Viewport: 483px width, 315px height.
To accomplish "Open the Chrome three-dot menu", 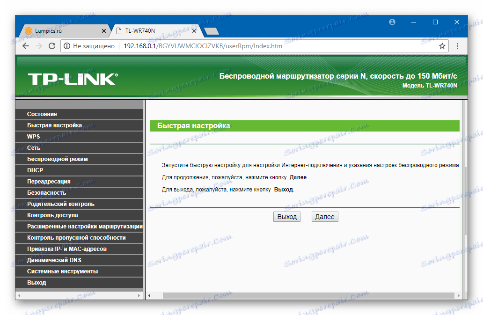I will point(457,46).
